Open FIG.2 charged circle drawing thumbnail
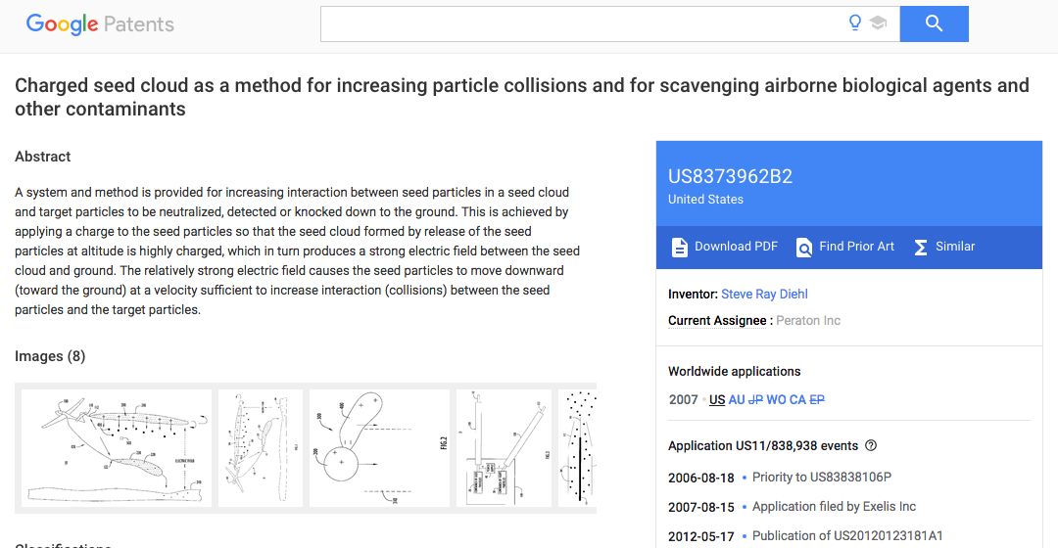Viewport: 1058px width, 548px height. pyautogui.click(x=379, y=448)
